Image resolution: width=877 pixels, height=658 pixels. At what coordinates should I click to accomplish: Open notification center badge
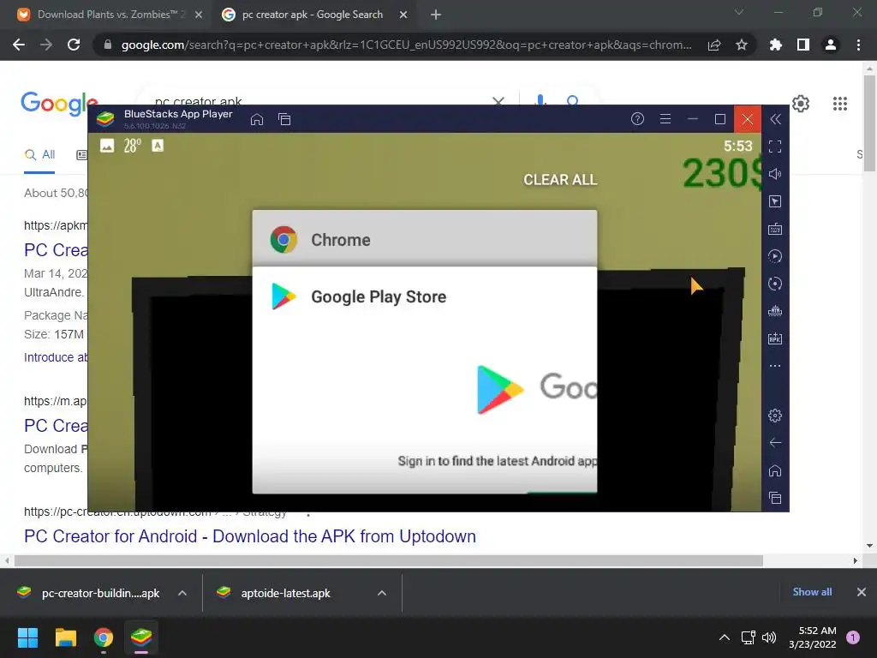[853, 637]
